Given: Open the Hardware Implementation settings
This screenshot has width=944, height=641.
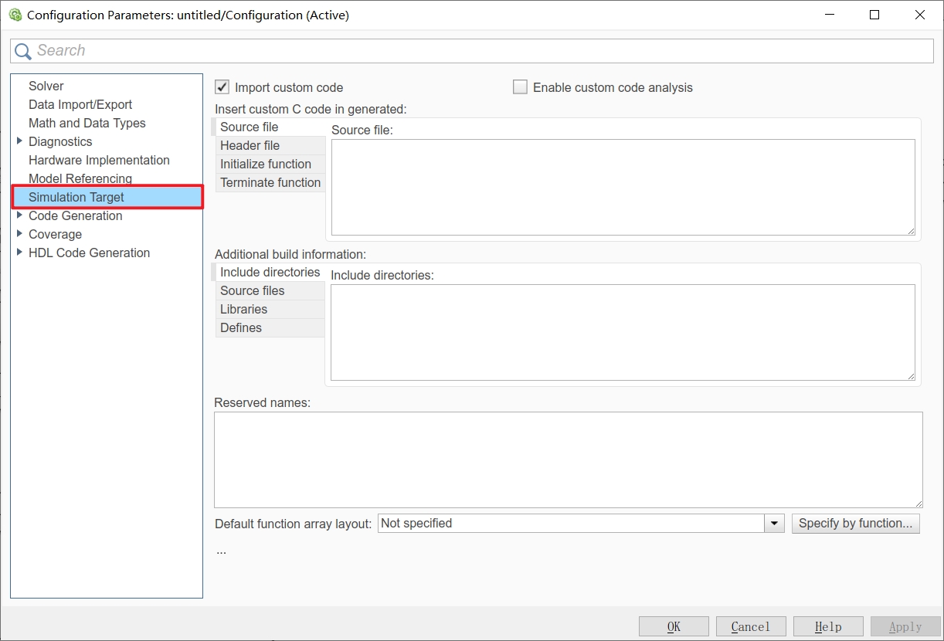Looking at the screenshot, I should point(99,160).
